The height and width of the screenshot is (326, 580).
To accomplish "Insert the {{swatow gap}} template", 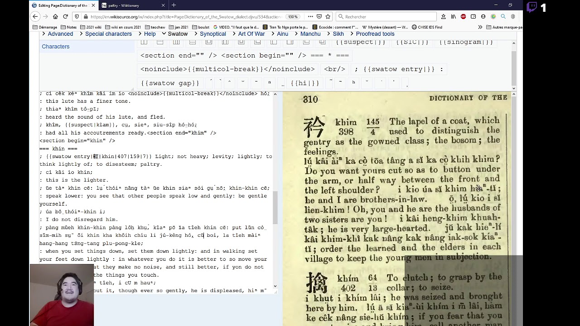I will 170,83.
